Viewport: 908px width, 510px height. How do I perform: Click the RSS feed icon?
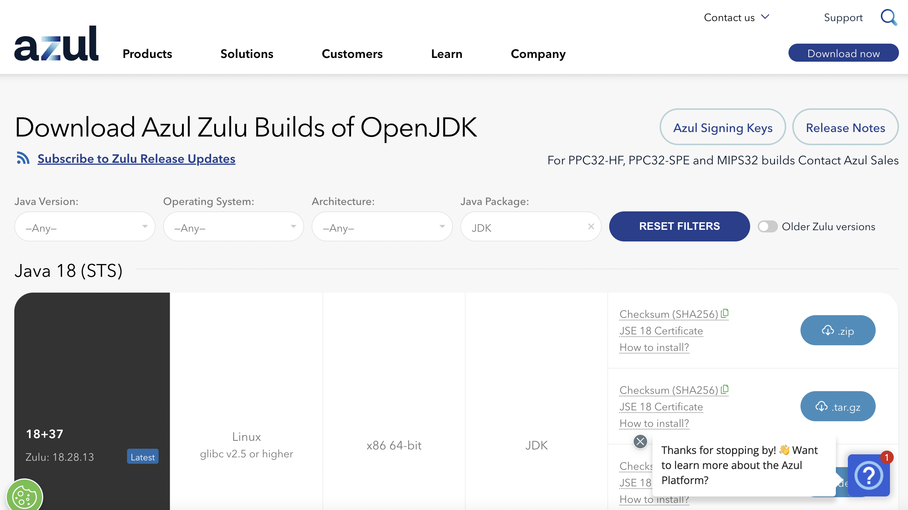(x=23, y=158)
